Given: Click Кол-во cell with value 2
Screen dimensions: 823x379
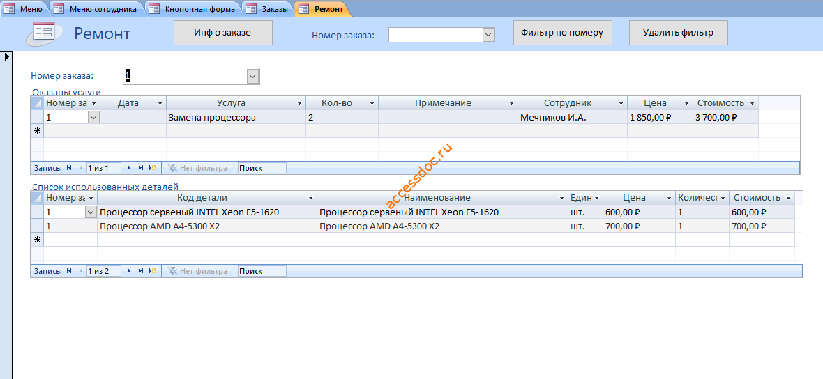Looking at the screenshot, I should click(x=342, y=118).
